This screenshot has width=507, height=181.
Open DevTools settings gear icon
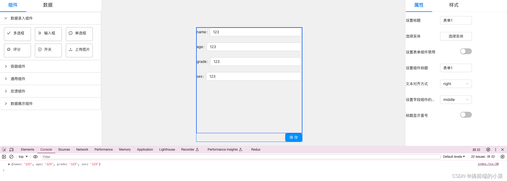coord(488,150)
